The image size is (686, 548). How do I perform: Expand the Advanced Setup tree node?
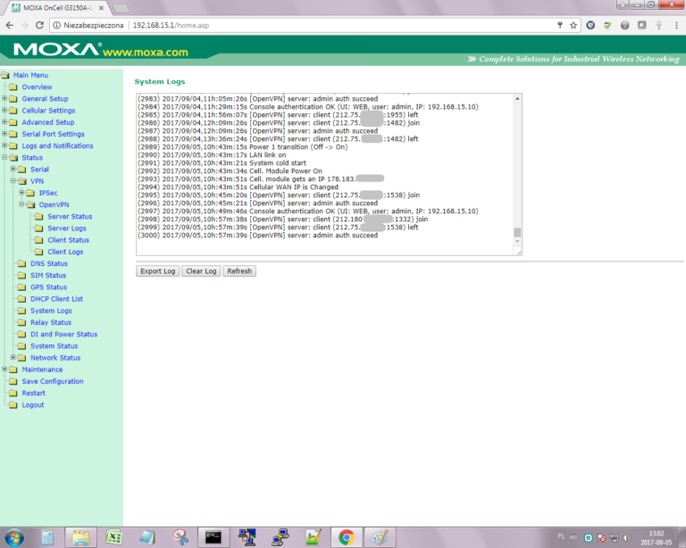pos(4,122)
